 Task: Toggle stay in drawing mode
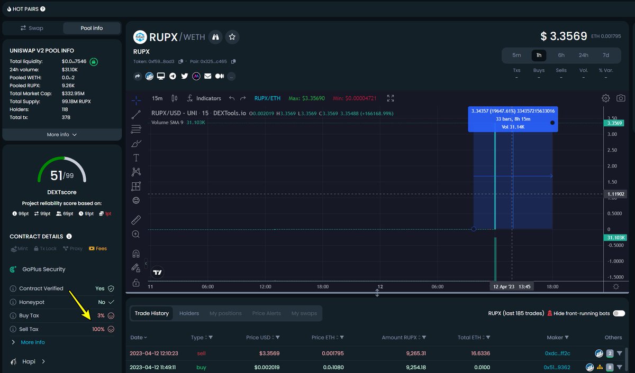pyautogui.click(x=136, y=268)
